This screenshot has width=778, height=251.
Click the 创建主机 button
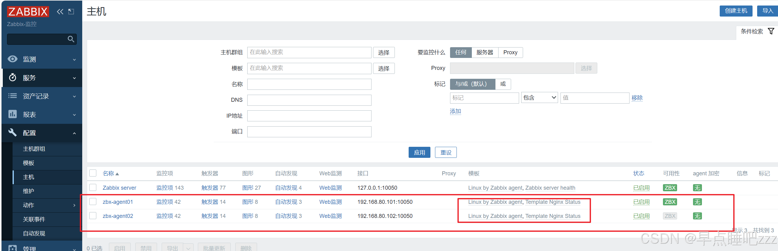tap(736, 11)
